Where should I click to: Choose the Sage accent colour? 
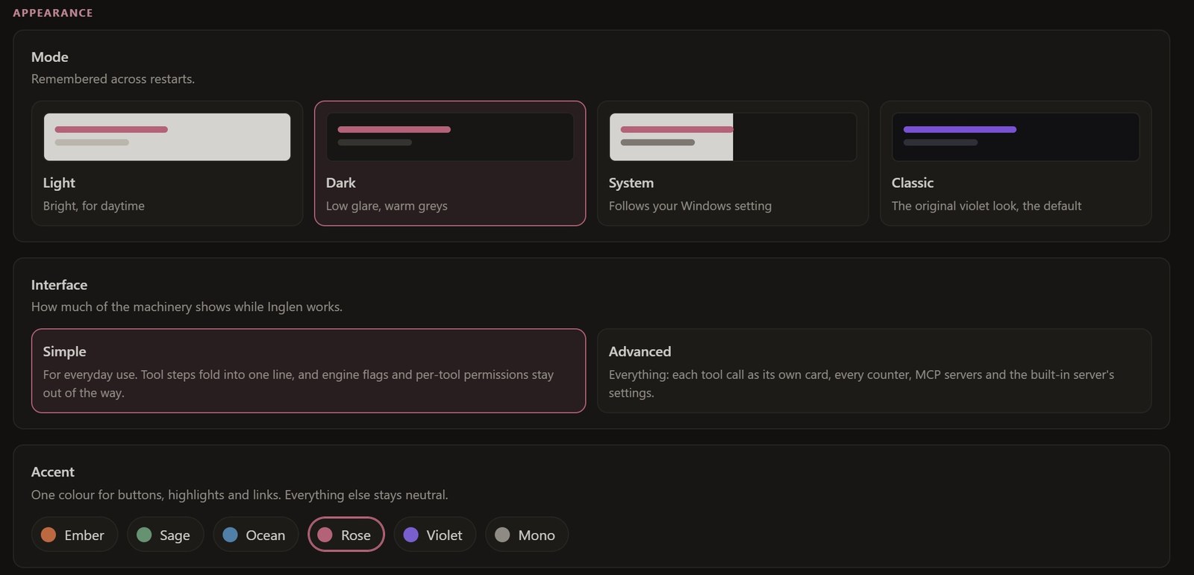point(165,535)
